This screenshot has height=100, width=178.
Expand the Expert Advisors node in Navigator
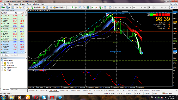point(2,68)
